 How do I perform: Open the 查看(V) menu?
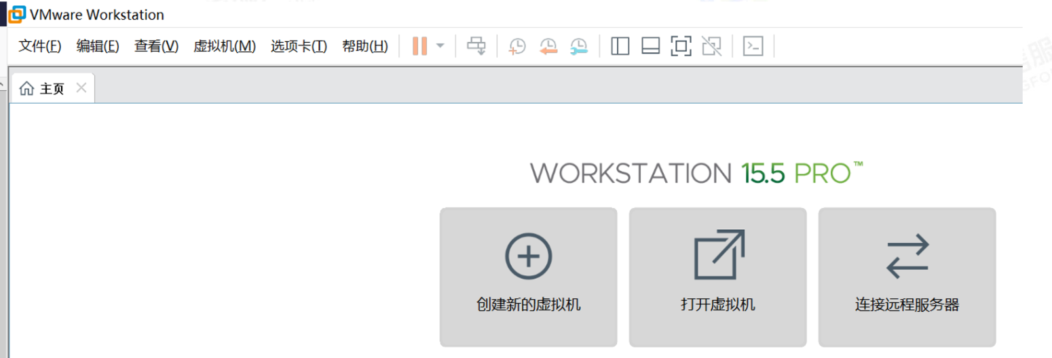[156, 46]
